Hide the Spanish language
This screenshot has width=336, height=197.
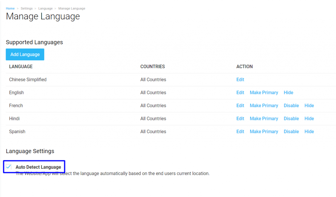[309, 131]
